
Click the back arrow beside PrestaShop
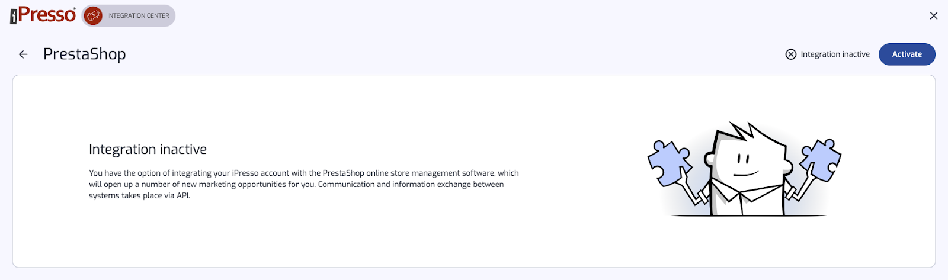23,54
